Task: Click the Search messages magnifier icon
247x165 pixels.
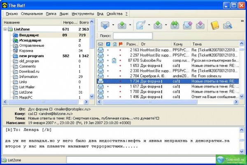Action: pos(228,25)
